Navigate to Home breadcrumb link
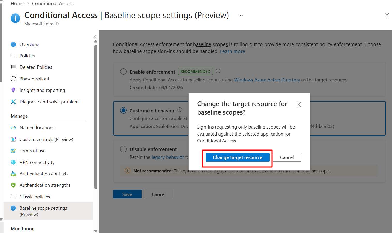 17,4
